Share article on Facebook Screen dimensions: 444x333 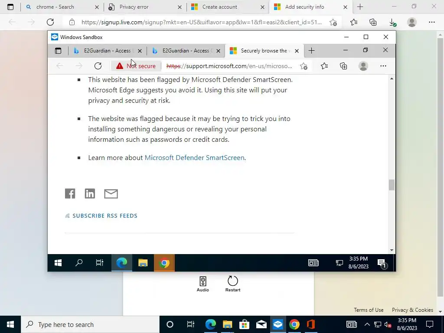pos(70,194)
